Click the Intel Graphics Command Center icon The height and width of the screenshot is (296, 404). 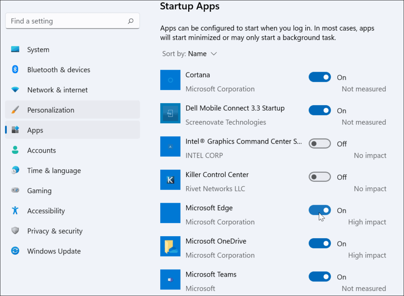coord(170,146)
